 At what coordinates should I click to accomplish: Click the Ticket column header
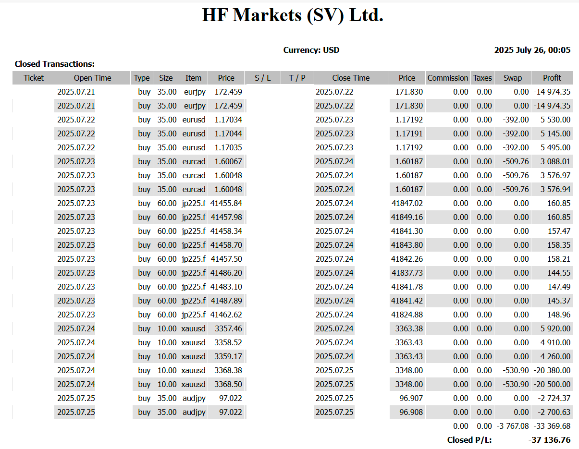tap(34, 78)
